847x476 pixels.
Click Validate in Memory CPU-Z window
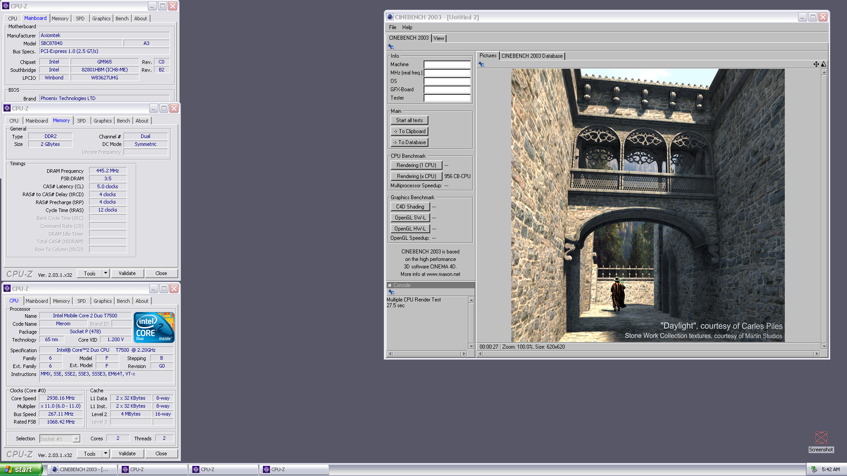(127, 273)
